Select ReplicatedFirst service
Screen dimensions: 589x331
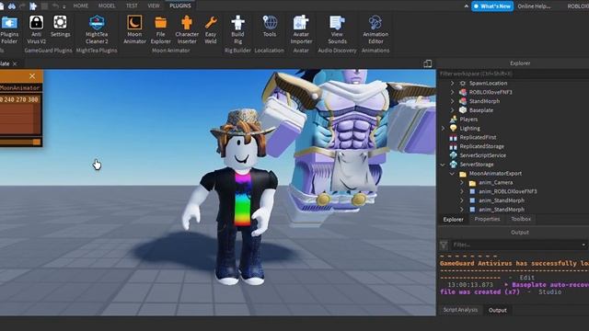coord(478,137)
